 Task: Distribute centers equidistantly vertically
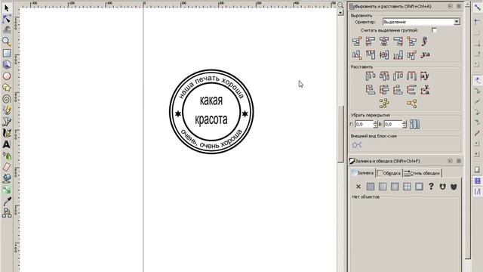pyautogui.click(x=384, y=90)
